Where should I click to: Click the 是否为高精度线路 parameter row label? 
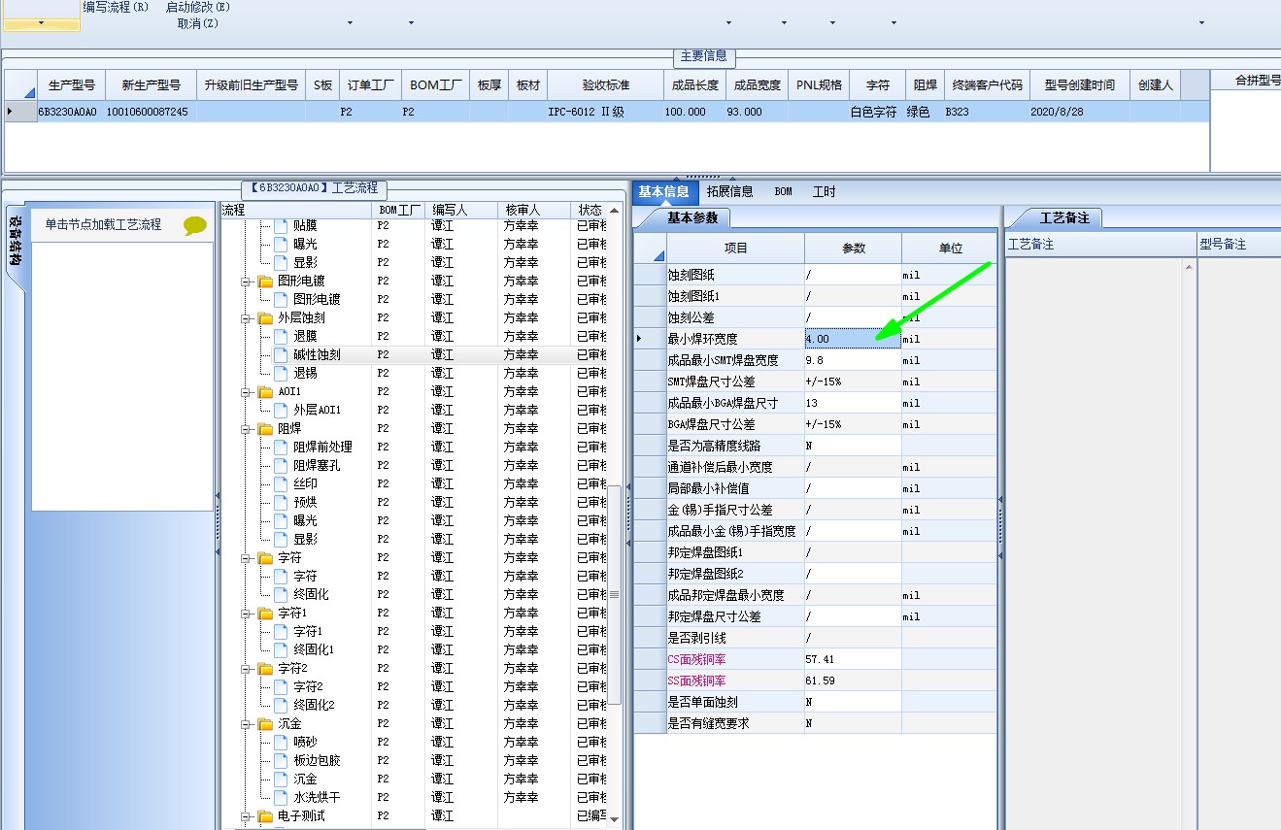click(715, 446)
